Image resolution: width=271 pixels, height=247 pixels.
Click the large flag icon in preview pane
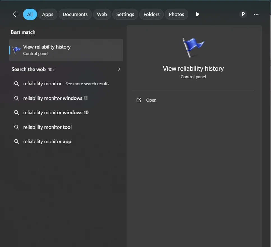pos(193,48)
